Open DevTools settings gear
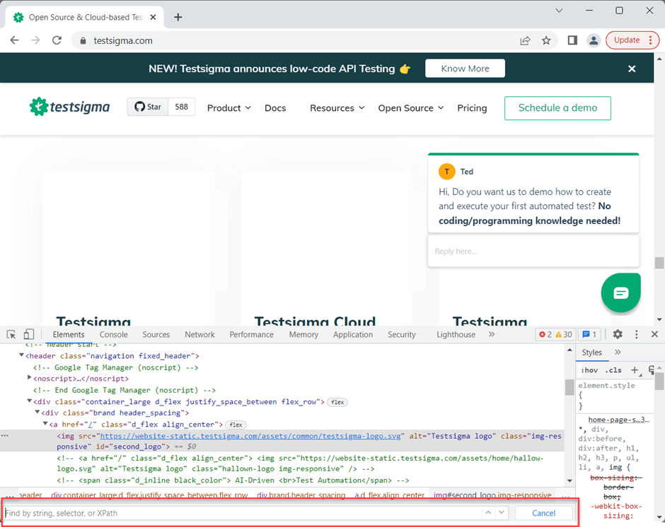665x527 pixels. [618, 334]
